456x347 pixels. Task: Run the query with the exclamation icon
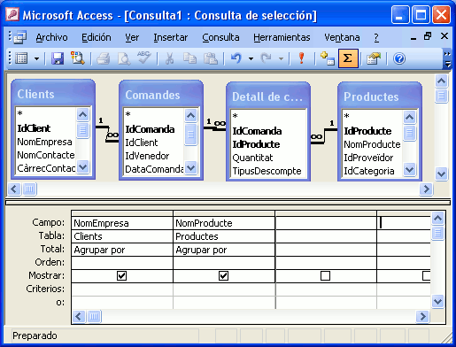click(301, 58)
